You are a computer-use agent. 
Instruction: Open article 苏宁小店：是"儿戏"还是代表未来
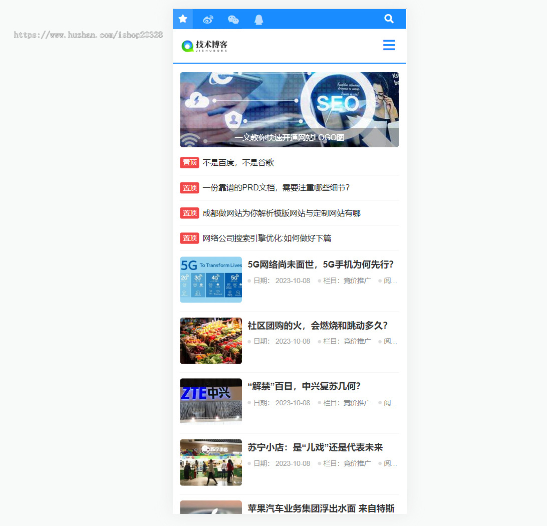coord(315,447)
